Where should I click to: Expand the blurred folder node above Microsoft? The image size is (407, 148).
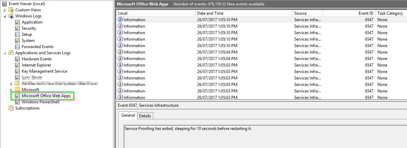coord(11,84)
